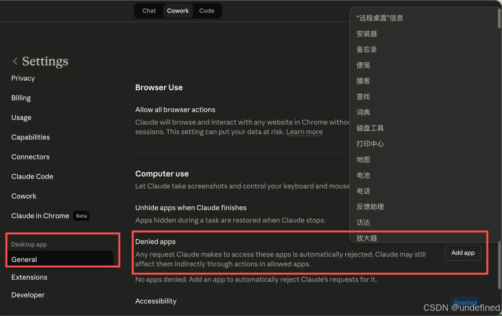
Task: Click the Beta badge beside Claude in Chrome
Action: (81, 216)
